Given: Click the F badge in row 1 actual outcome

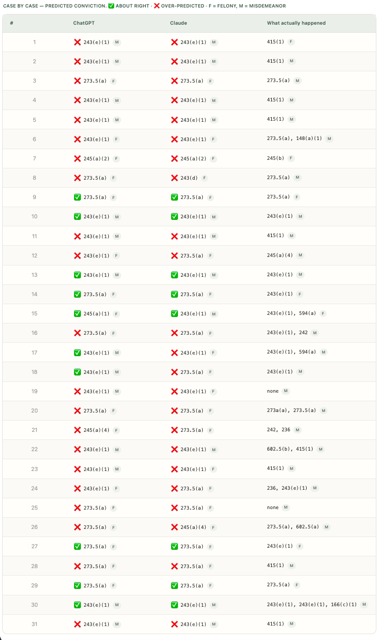Looking at the screenshot, I should pyautogui.click(x=291, y=42).
